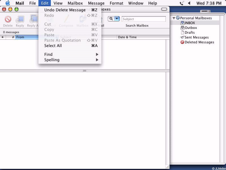Choose Redo in the Edit menu

click(70, 15)
